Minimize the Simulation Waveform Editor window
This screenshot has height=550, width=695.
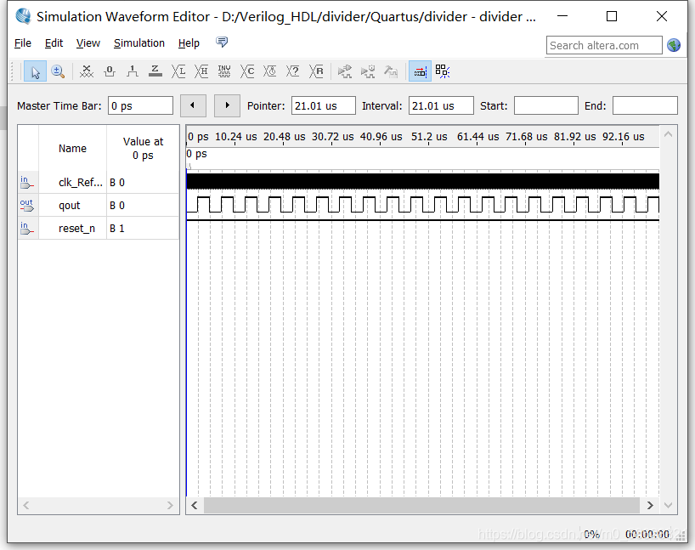(562, 16)
